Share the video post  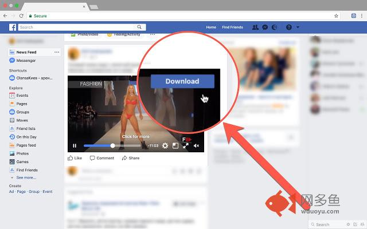click(x=131, y=158)
